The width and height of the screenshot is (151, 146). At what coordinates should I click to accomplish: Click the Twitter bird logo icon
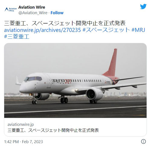pyautogui.click(x=143, y=7)
